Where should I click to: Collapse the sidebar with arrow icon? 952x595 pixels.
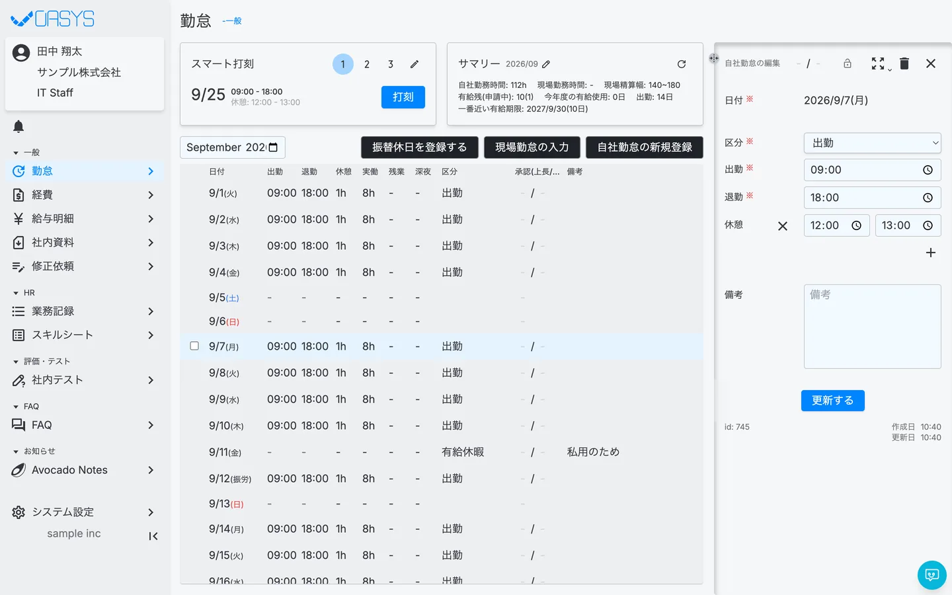tap(153, 536)
